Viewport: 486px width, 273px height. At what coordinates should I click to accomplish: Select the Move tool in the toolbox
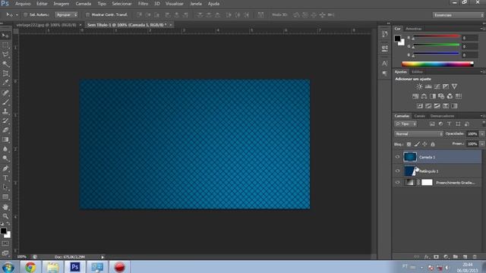(x=5, y=36)
